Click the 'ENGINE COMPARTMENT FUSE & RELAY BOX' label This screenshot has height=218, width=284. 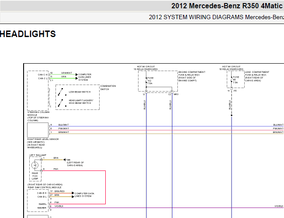click(192, 73)
